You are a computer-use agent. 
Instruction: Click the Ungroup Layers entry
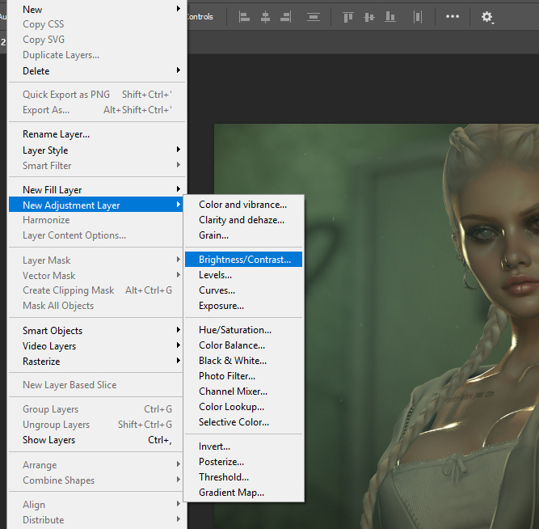97,425
